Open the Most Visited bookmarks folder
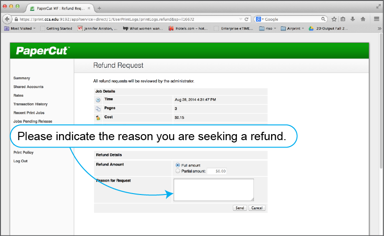 click(20, 29)
